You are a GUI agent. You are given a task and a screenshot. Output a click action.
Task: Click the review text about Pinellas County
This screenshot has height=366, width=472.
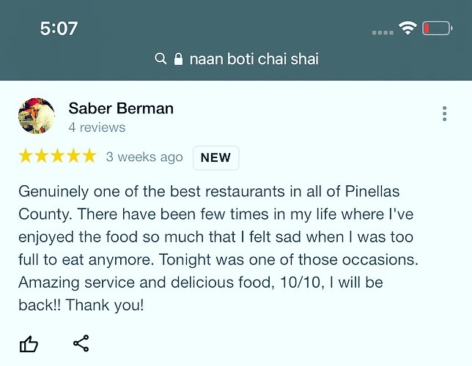214,247
